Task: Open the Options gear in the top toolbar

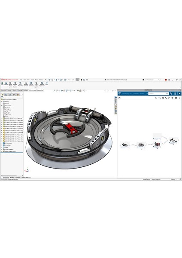Action: pyautogui.click(x=87, y=80)
